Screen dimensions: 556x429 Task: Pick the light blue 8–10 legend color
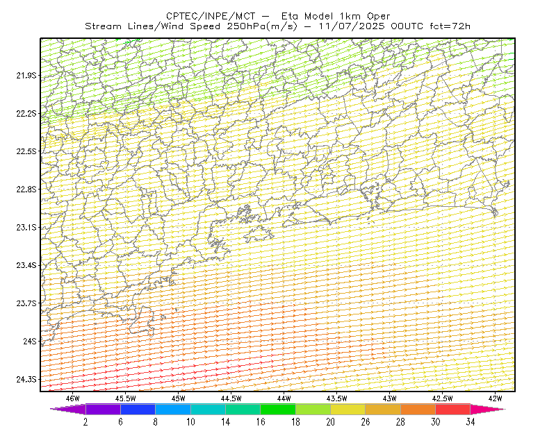tap(173, 409)
